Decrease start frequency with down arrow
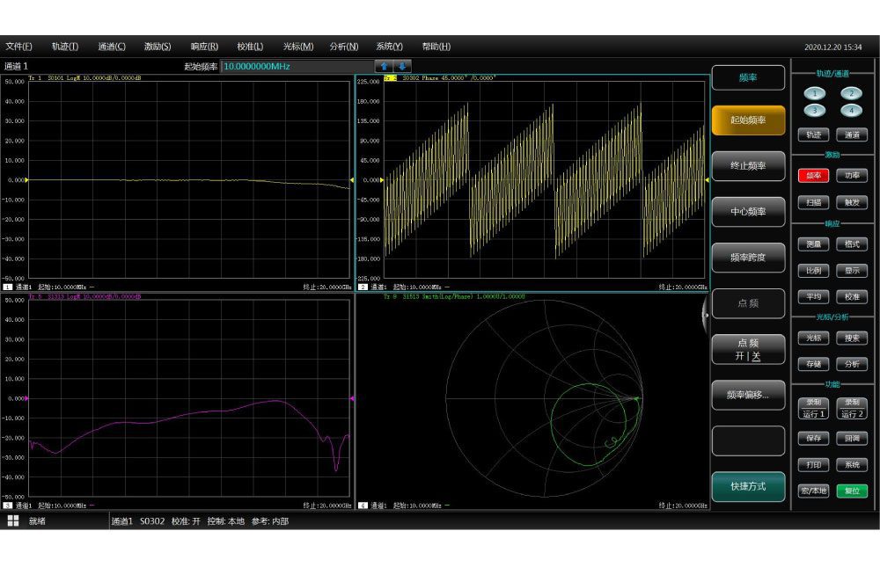The image size is (880, 582). pos(402,66)
